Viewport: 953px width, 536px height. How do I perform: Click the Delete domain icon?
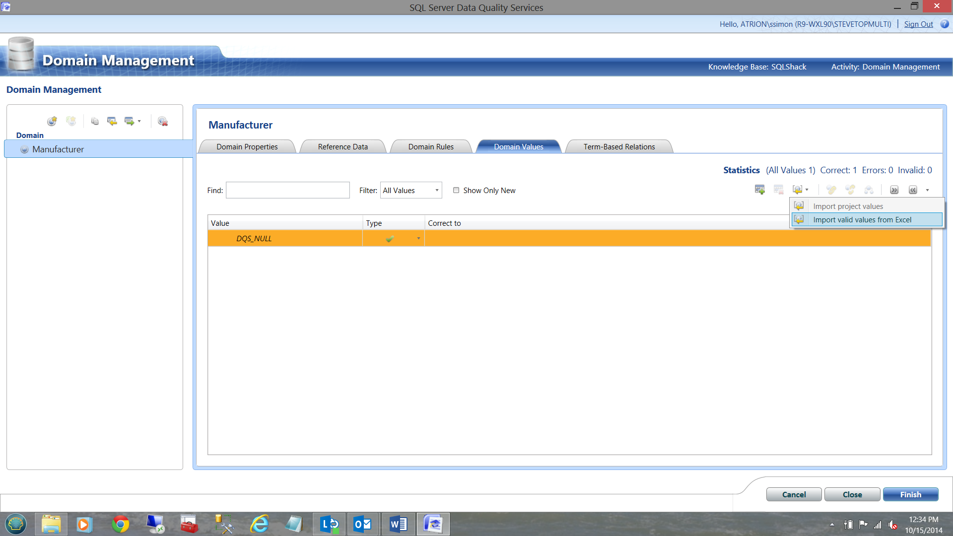(162, 121)
